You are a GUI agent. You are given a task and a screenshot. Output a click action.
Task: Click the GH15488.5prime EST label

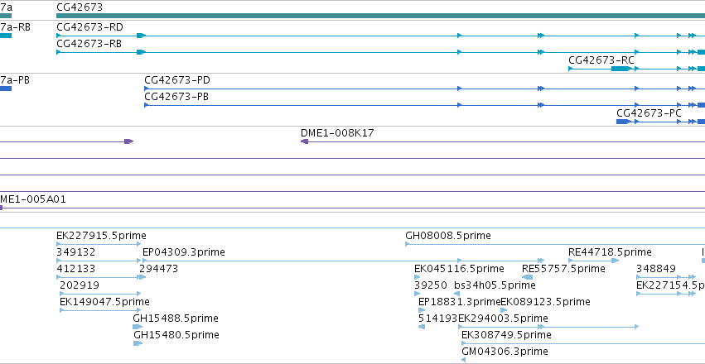coord(176,318)
